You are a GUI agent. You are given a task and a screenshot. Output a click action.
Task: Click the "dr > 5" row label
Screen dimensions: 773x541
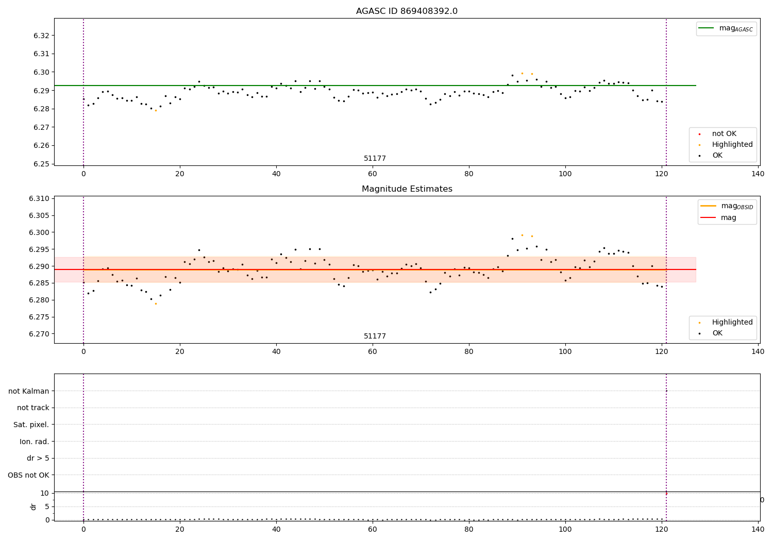[x=38, y=459]
